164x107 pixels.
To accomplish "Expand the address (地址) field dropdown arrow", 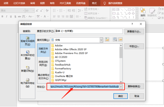I will (x=121, y=87).
